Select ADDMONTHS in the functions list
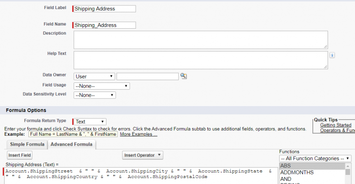The width and height of the screenshot is (355, 184). click(313, 173)
